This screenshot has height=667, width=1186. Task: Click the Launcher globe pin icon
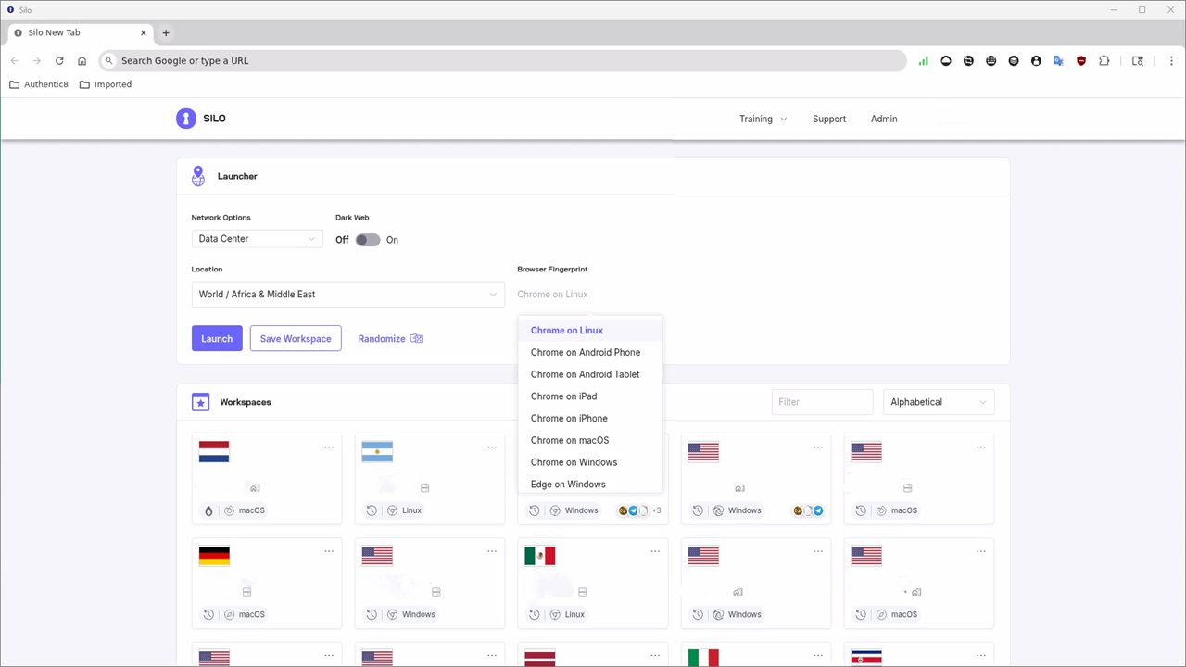[x=198, y=176]
